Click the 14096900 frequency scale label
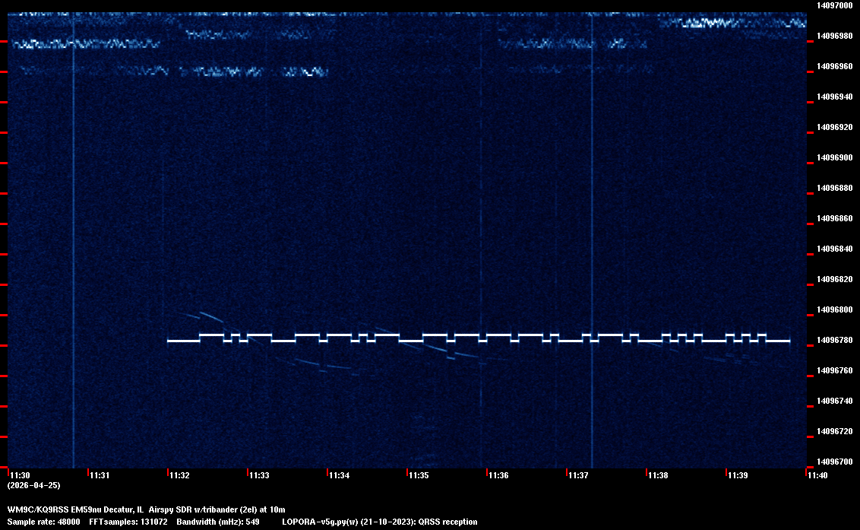Image resolution: width=860 pixels, height=530 pixels. (833, 157)
